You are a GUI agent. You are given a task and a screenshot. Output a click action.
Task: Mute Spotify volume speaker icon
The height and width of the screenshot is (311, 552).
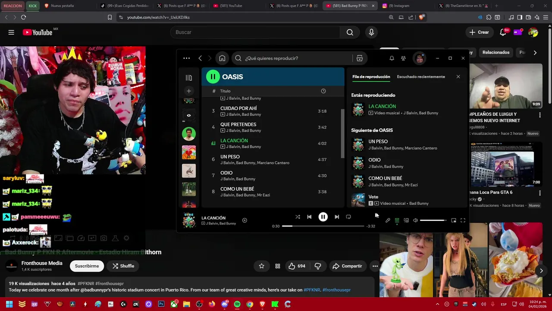click(x=415, y=220)
